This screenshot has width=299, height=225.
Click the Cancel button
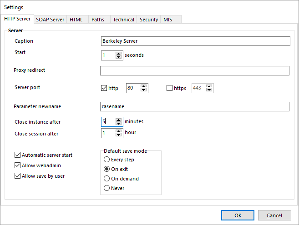pos(274,215)
